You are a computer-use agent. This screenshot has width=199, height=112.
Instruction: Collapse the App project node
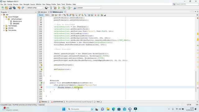[x=2, y=15]
